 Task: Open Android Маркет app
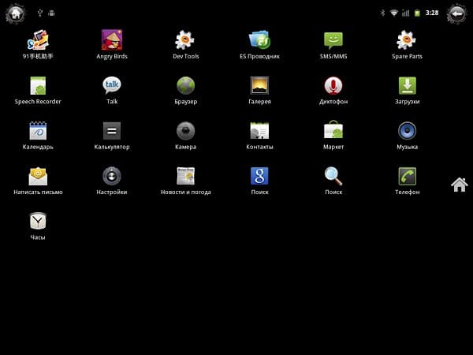(x=333, y=136)
